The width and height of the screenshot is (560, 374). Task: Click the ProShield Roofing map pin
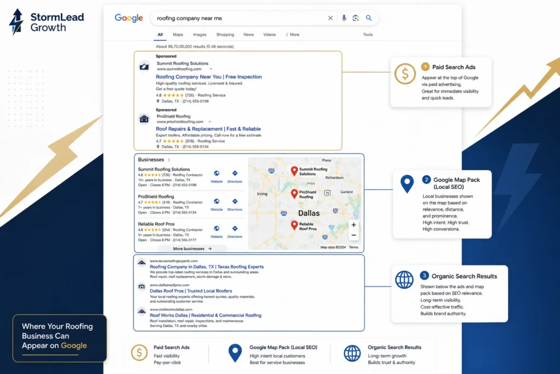point(294,194)
